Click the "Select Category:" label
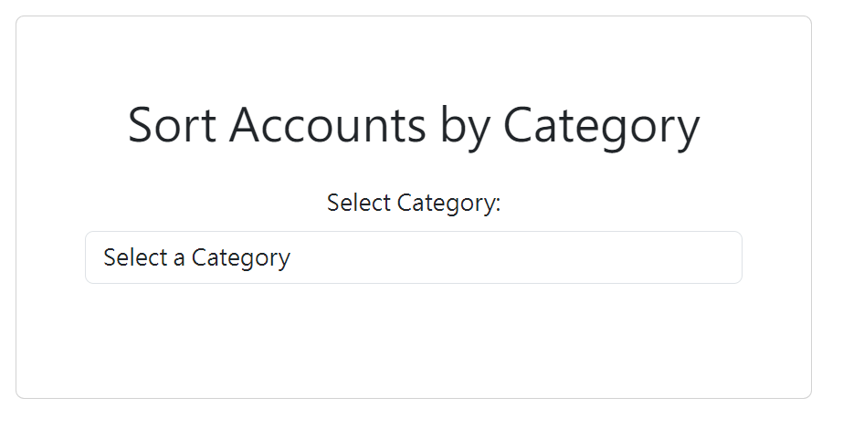The height and width of the screenshot is (429, 843). (x=414, y=203)
